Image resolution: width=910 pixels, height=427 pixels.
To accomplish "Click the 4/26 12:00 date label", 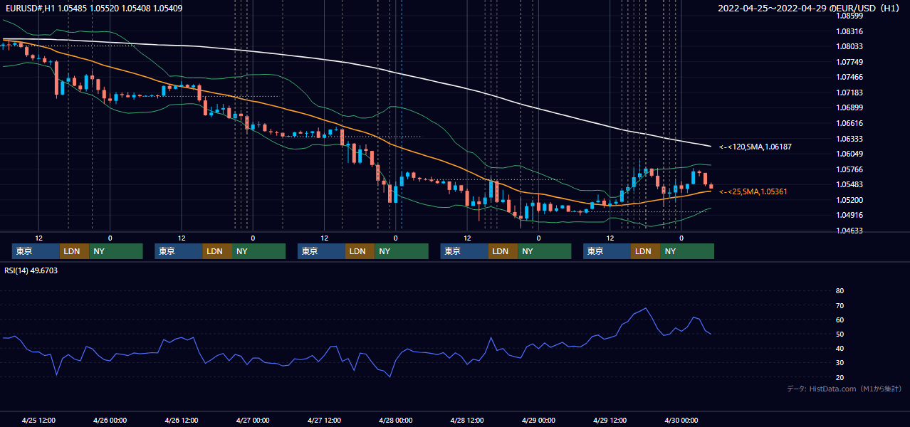I will click(182, 420).
